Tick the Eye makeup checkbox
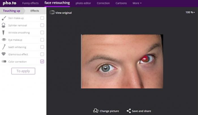The image size is (198, 115). [x=42, y=40]
